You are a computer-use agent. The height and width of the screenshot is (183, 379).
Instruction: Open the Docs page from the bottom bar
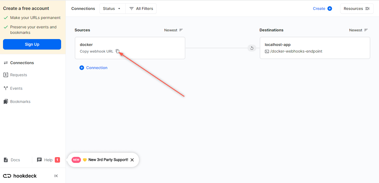[x=12, y=160]
